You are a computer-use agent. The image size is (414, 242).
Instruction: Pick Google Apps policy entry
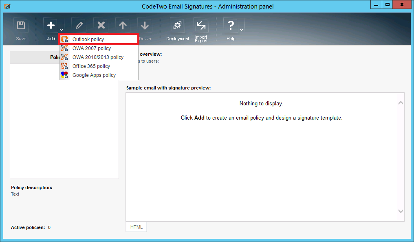pos(99,75)
